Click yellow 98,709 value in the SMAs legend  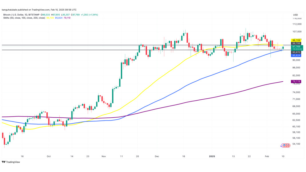(x=50, y=18)
